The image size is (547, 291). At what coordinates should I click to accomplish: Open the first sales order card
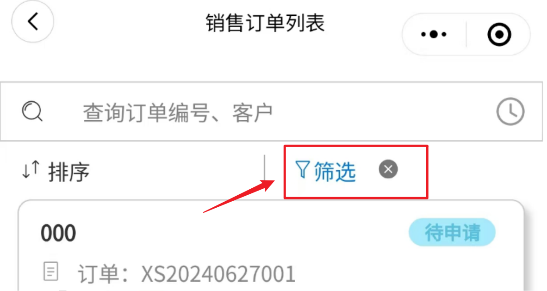pyautogui.click(x=271, y=246)
